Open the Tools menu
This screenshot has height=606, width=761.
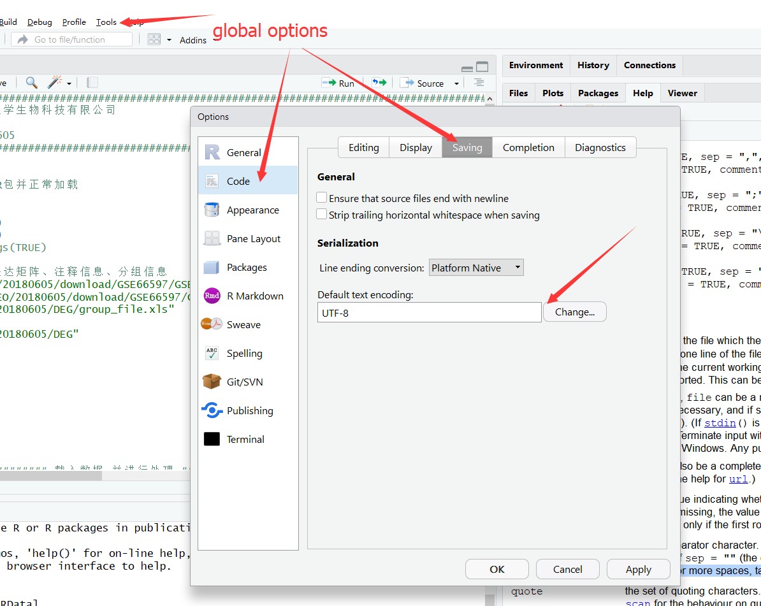106,22
